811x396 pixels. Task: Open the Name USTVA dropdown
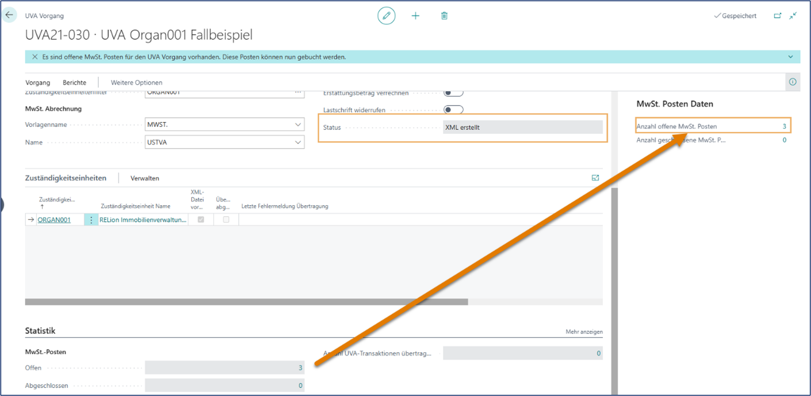298,142
